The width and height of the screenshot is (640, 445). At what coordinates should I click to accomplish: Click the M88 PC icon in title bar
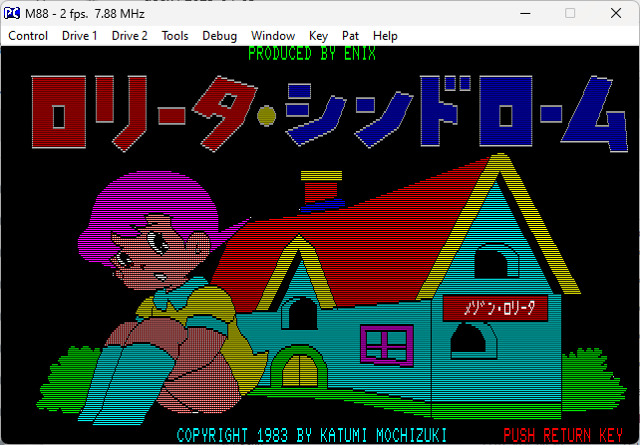pyautogui.click(x=12, y=14)
